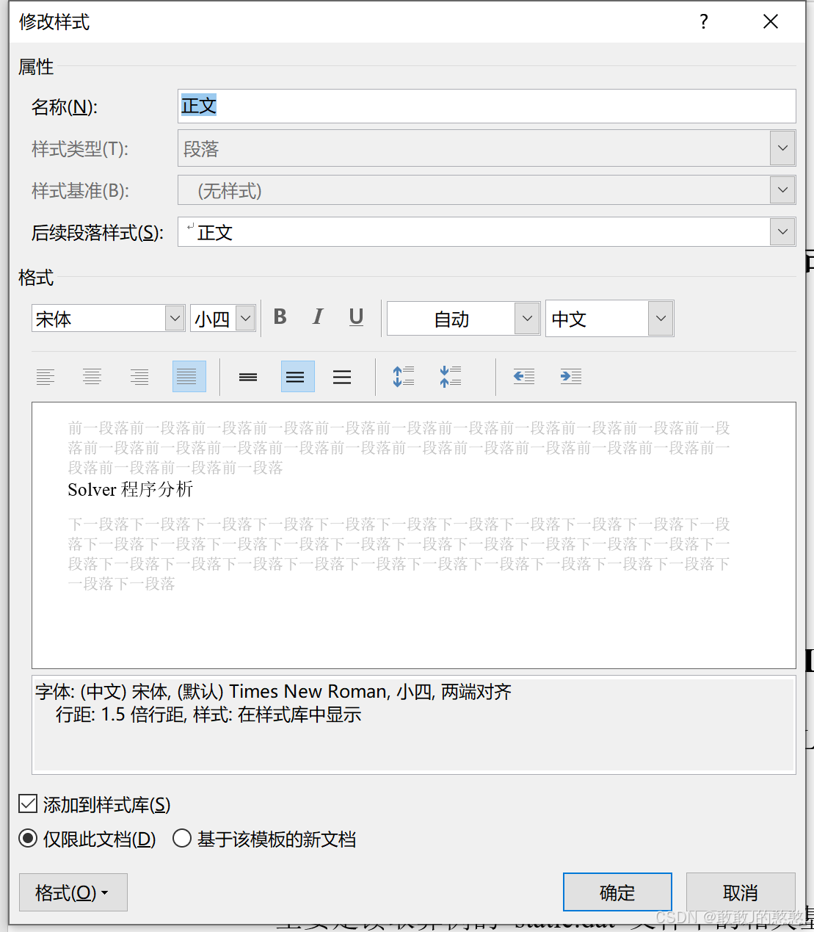The width and height of the screenshot is (814, 932).
Task: Open font name 宋体 dropdown
Action: pyautogui.click(x=175, y=319)
